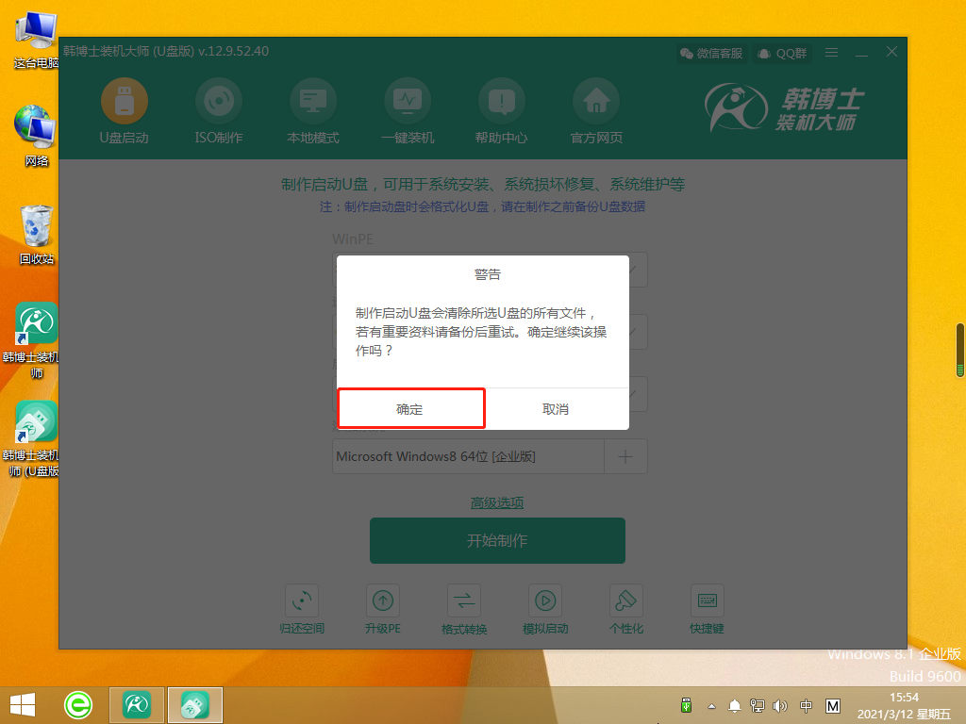The image size is (966, 724).
Task: Open the 模拟启动 tool
Action: pos(545,608)
